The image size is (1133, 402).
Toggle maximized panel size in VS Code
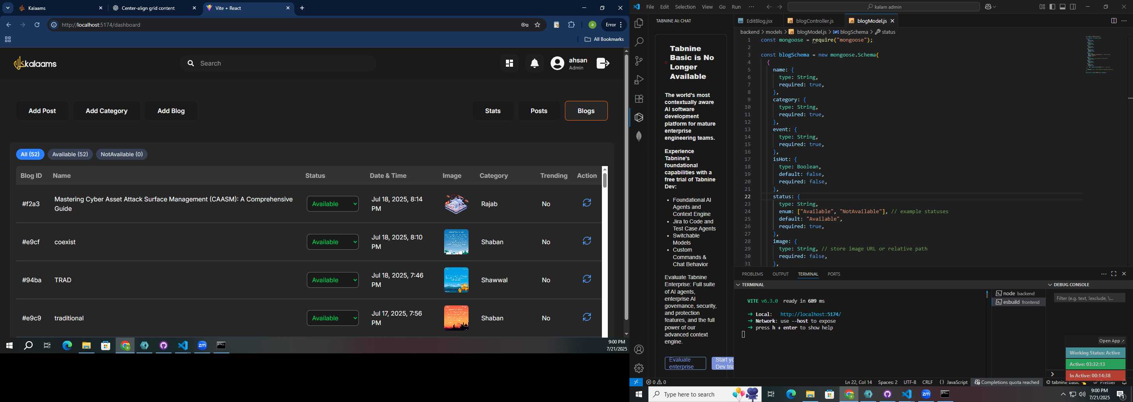coord(1114,274)
